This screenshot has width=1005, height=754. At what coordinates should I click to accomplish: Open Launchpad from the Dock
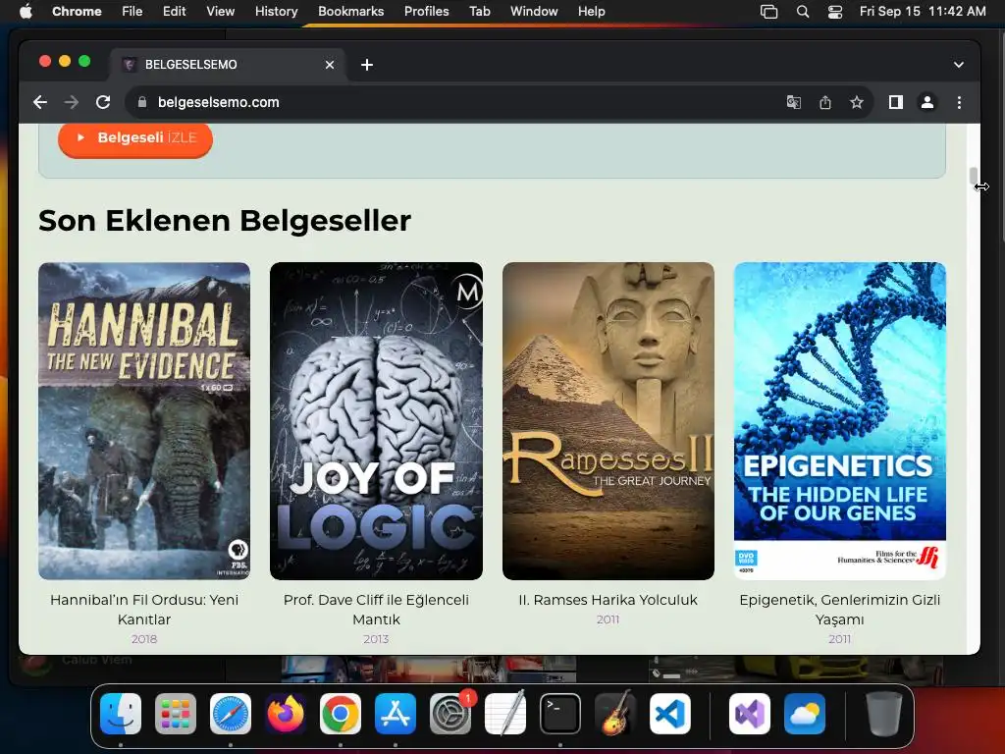click(176, 714)
